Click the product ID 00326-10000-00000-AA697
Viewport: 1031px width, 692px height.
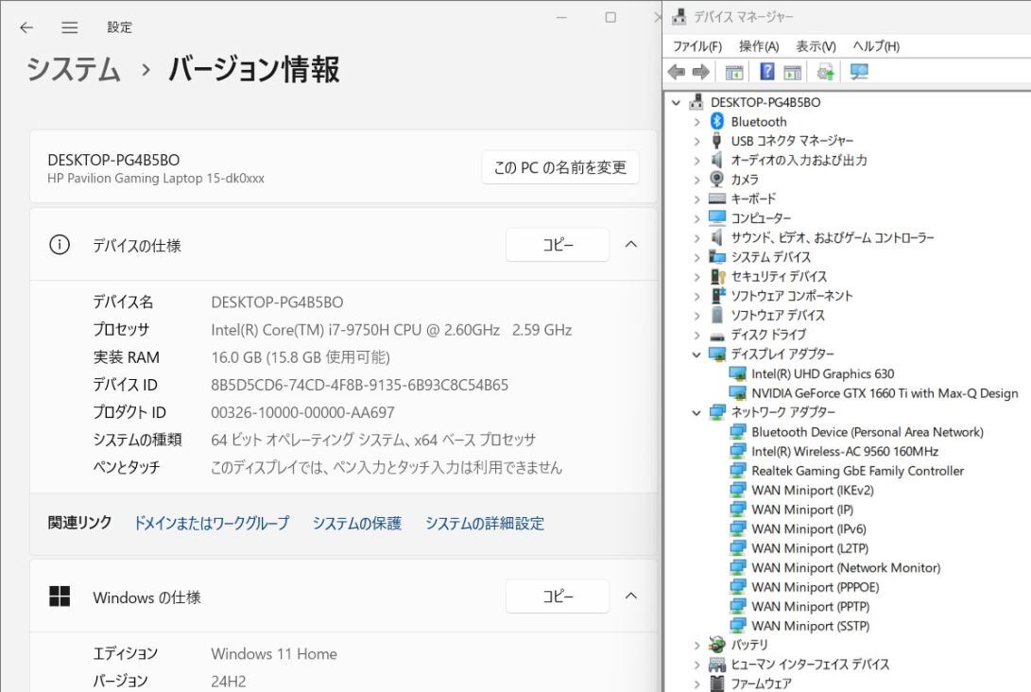302,412
